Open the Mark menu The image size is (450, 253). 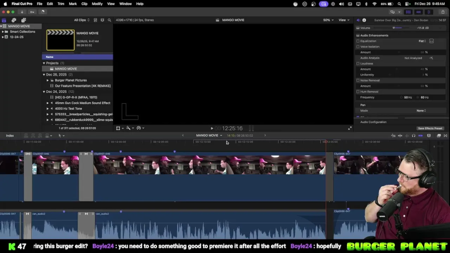tap(73, 4)
